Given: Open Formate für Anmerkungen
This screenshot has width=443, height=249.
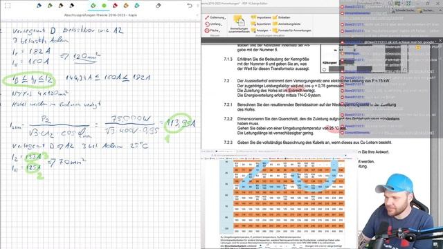Looking at the screenshot, I should pyautogui.click(x=292, y=30).
